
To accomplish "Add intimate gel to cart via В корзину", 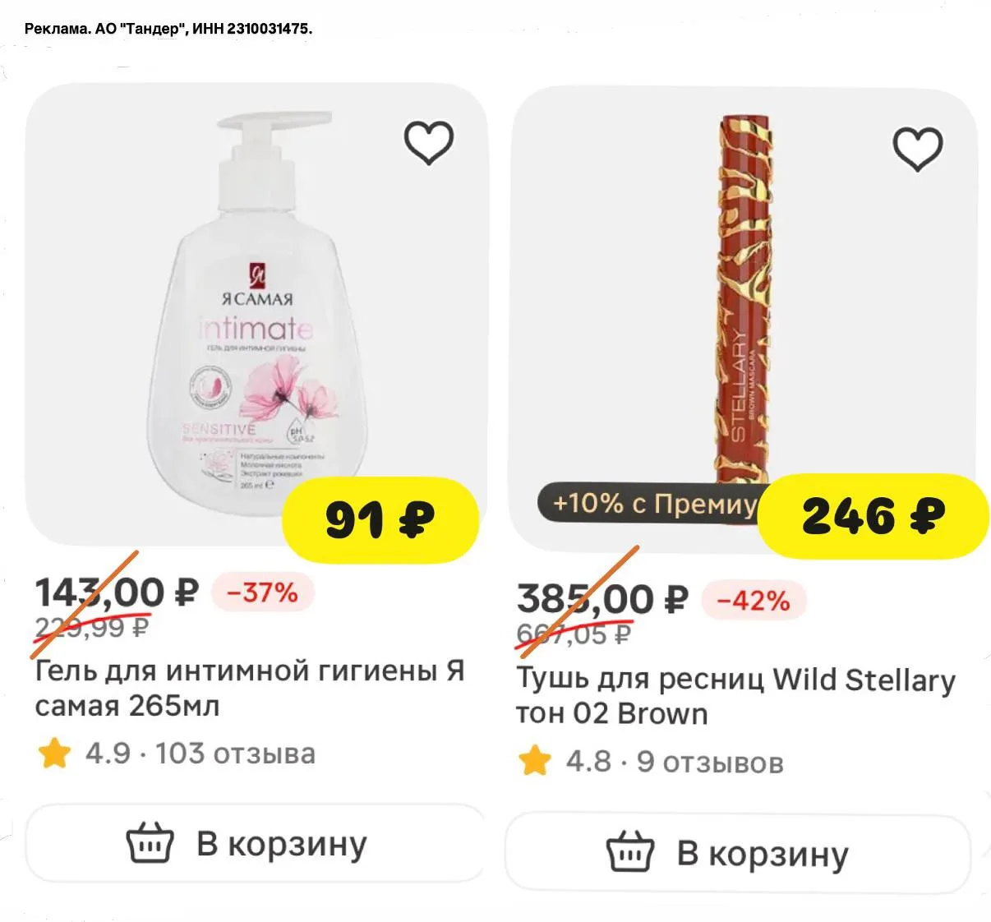I will [x=256, y=844].
